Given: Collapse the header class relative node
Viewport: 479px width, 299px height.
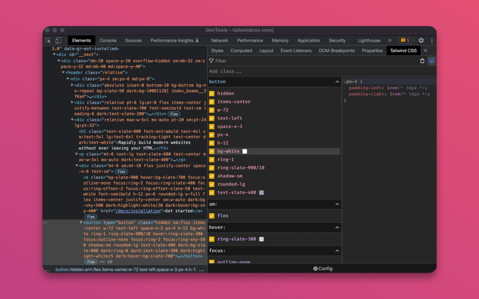Looking at the screenshot, I should (63, 73).
